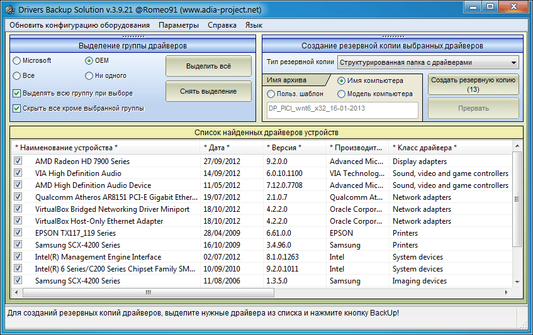533x335 pixels.
Task: Choose 'Модель компьютера' archive name option
Action: [x=342, y=94]
